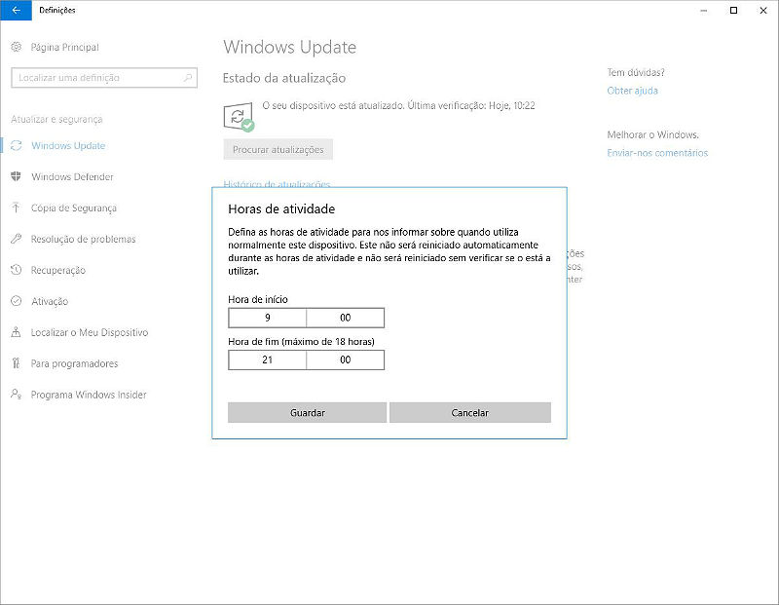
Task: Click the Hora de início label
Action: click(x=258, y=299)
